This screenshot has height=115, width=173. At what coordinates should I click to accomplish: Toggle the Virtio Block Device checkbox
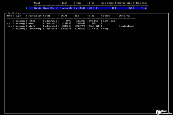click(31, 8)
